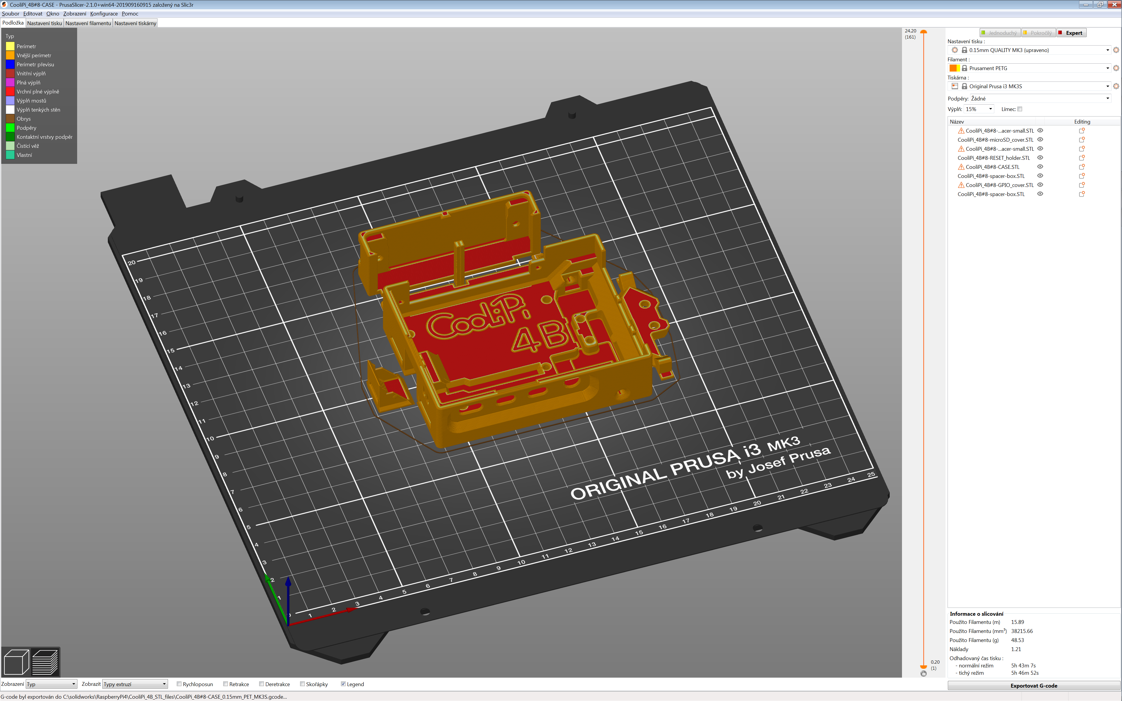This screenshot has width=1122, height=701.
Task: Hide GPIO_cover.STL with its eye icon
Action: tap(1040, 185)
